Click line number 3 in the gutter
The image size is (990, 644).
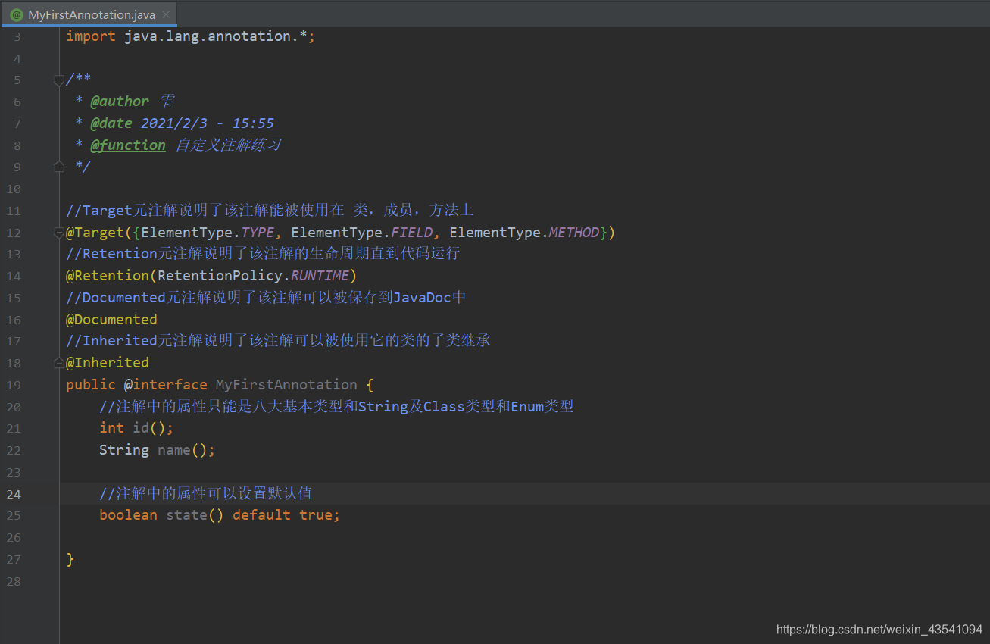pyautogui.click(x=17, y=36)
